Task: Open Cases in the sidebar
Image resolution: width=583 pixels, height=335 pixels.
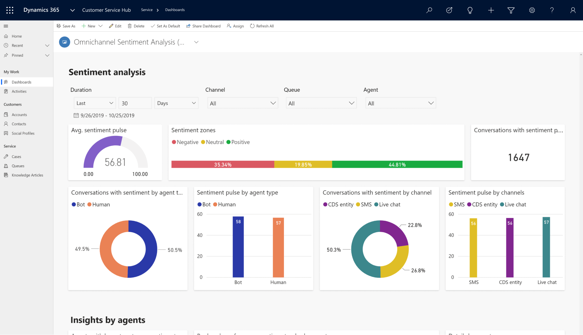Action: pos(16,157)
